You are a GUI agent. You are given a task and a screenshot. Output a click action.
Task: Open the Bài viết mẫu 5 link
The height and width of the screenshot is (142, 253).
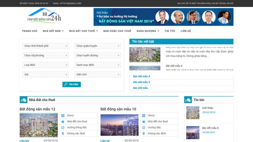pos(142,82)
